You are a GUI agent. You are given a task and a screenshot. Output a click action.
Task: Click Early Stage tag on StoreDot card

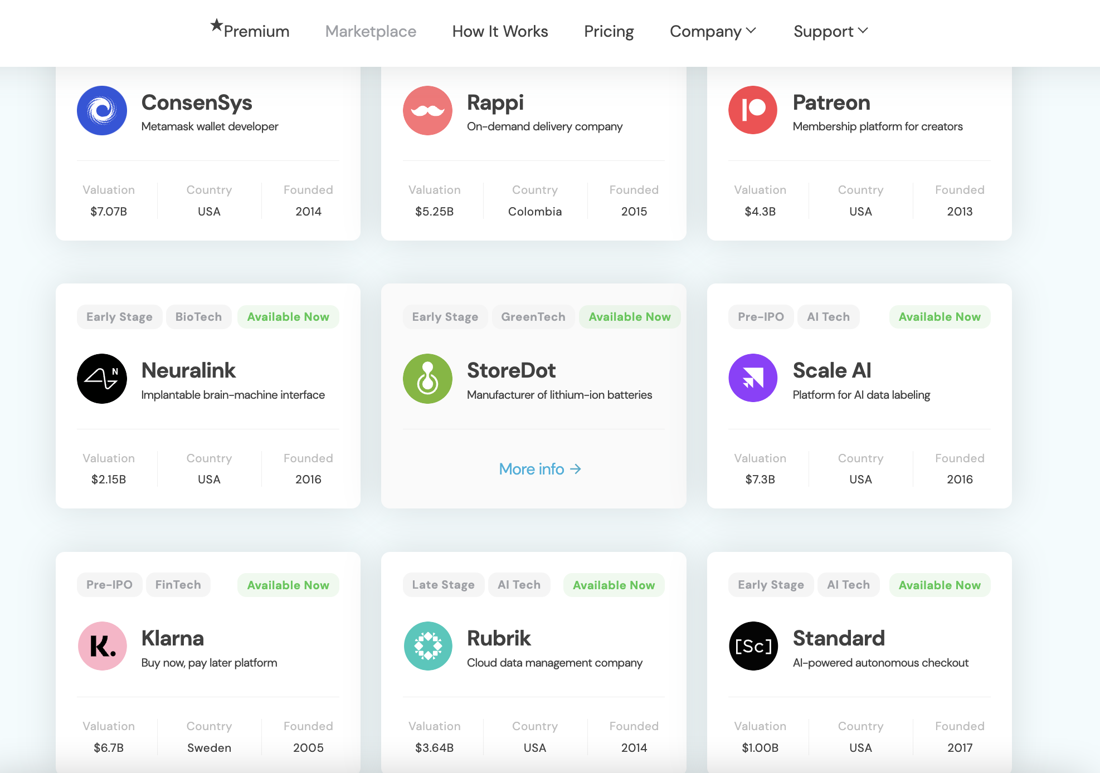coord(445,317)
